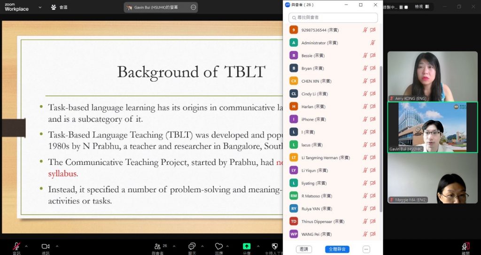Screen dimensions: 481x255
Task: Click muted mic icon for Administrator
Action: click(x=372, y=43)
